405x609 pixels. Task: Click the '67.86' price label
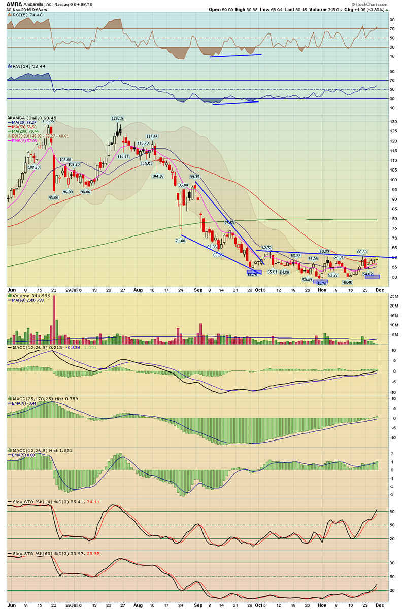tap(212, 247)
